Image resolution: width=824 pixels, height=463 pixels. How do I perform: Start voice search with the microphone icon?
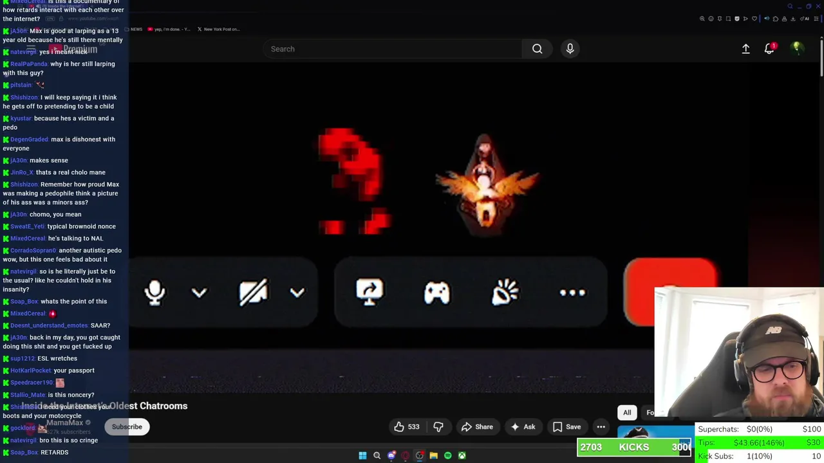click(570, 49)
